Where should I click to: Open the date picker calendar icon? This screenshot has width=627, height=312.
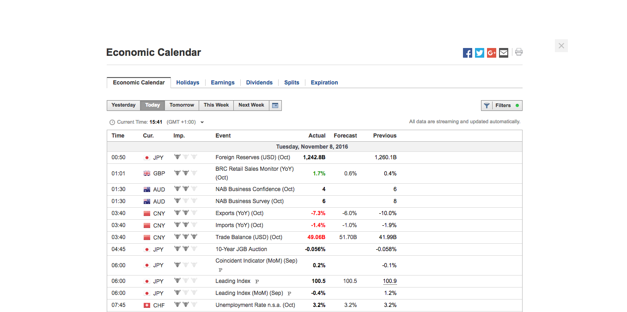coord(275,105)
